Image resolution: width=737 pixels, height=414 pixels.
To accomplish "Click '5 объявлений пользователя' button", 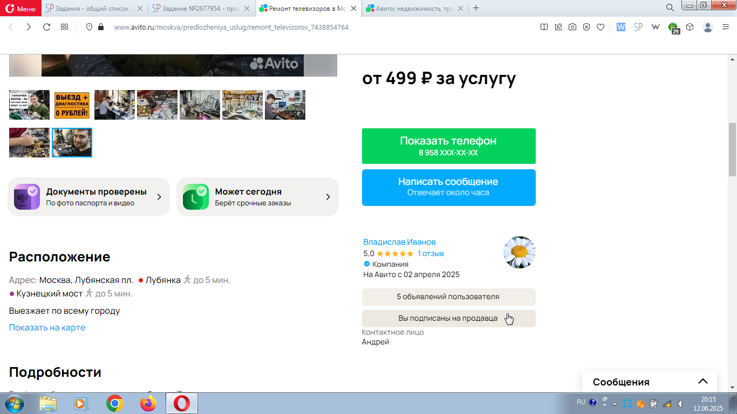I will pyautogui.click(x=448, y=297).
